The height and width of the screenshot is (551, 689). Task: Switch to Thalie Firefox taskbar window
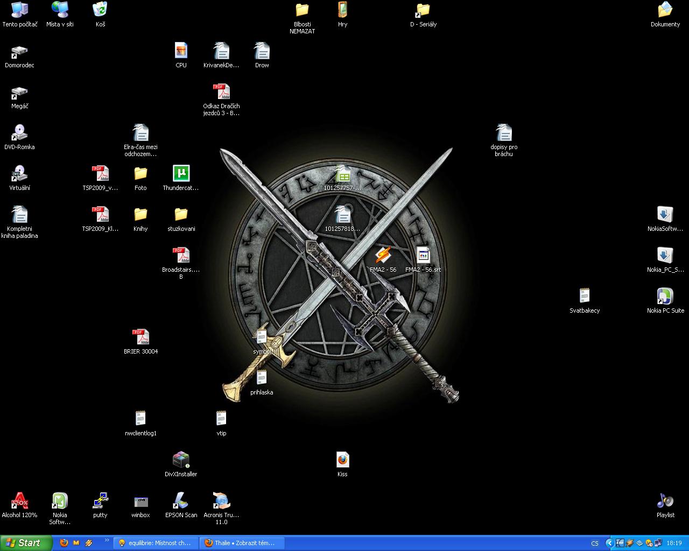(x=241, y=543)
